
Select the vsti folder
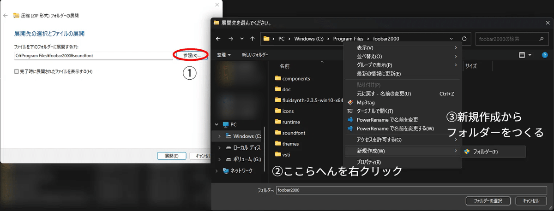(x=283, y=154)
